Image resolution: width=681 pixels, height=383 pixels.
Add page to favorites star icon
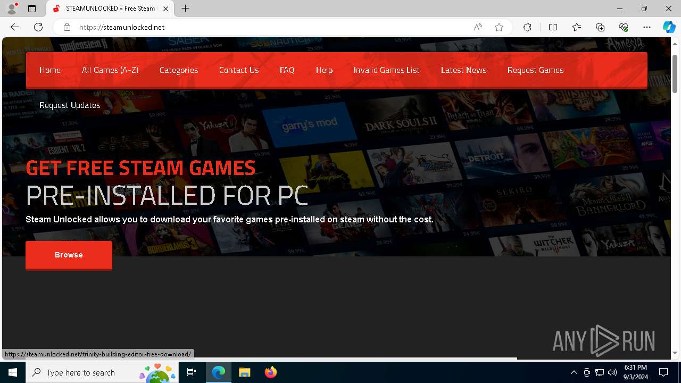(x=499, y=27)
